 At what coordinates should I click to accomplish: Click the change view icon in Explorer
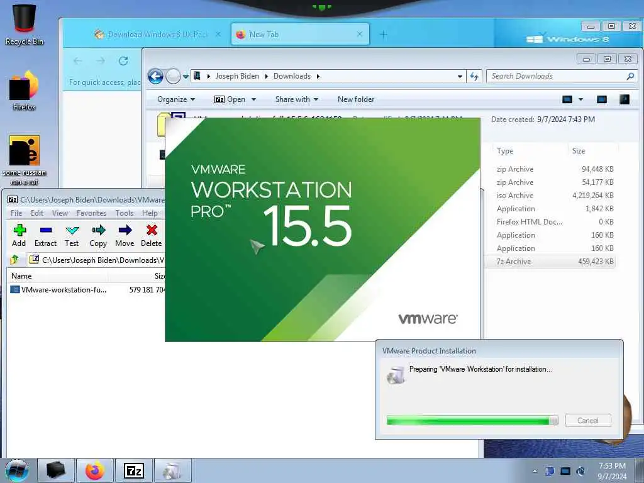click(567, 99)
